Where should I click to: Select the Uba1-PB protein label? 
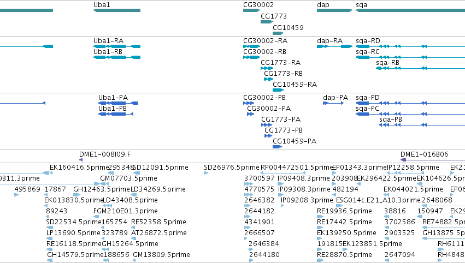(113, 109)
